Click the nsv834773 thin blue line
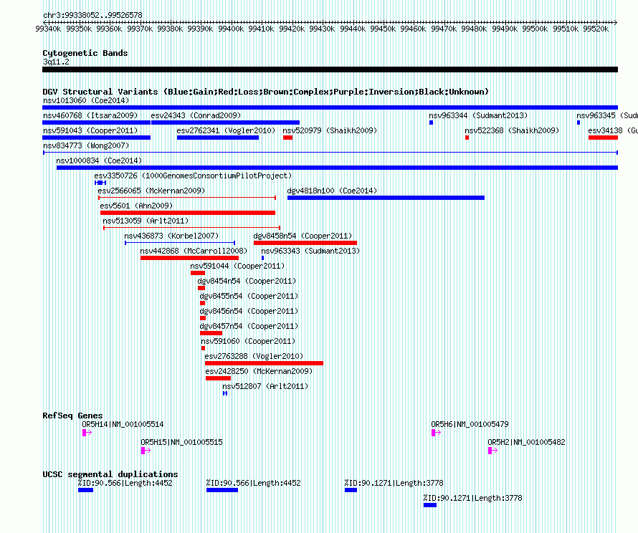Screen dimensions: 638x533 coord(330,153)
